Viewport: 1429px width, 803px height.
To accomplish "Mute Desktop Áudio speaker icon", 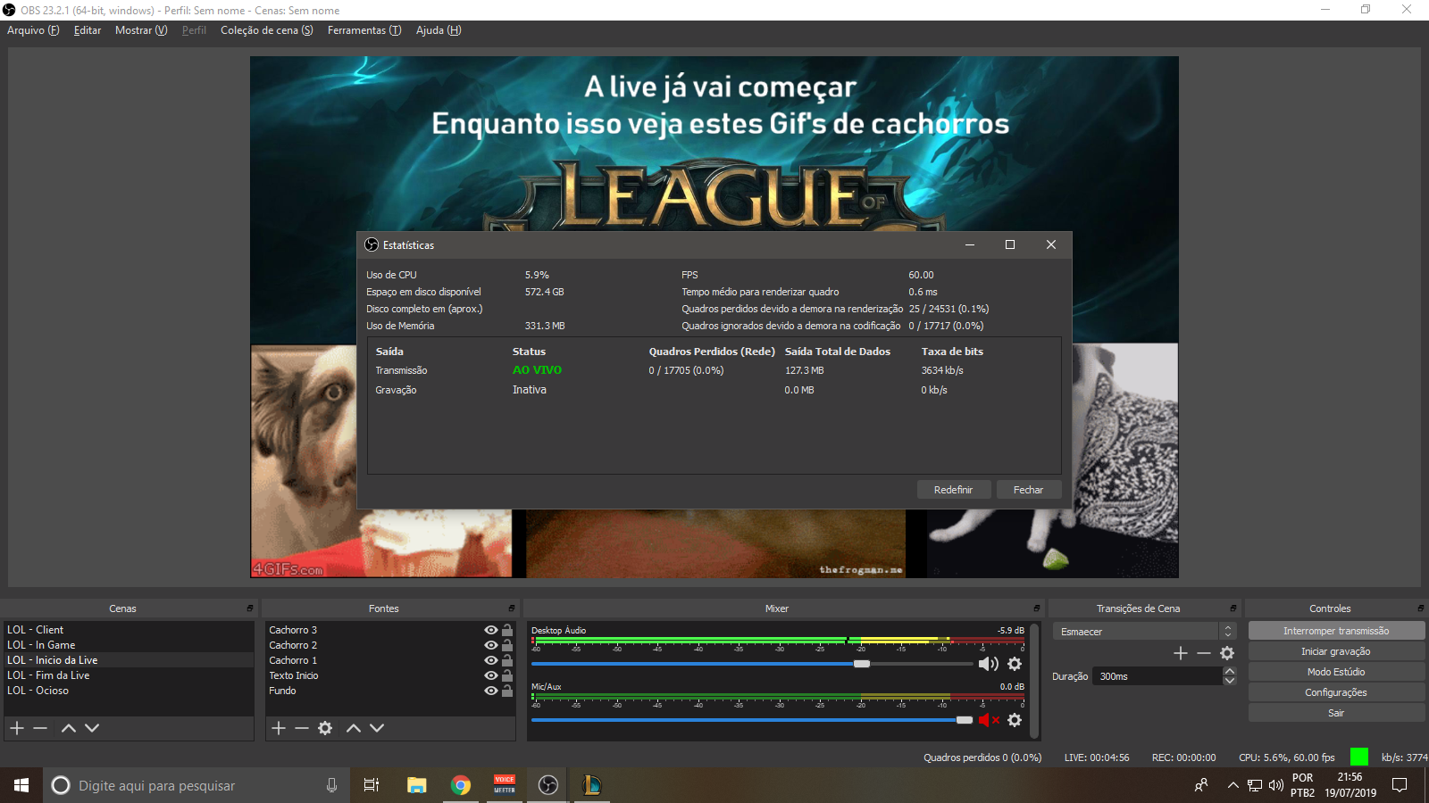I will click(989, 664).
